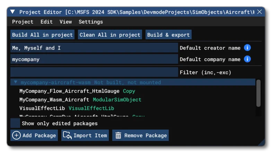Click info icon beside Default company name

tap(247, 59)
